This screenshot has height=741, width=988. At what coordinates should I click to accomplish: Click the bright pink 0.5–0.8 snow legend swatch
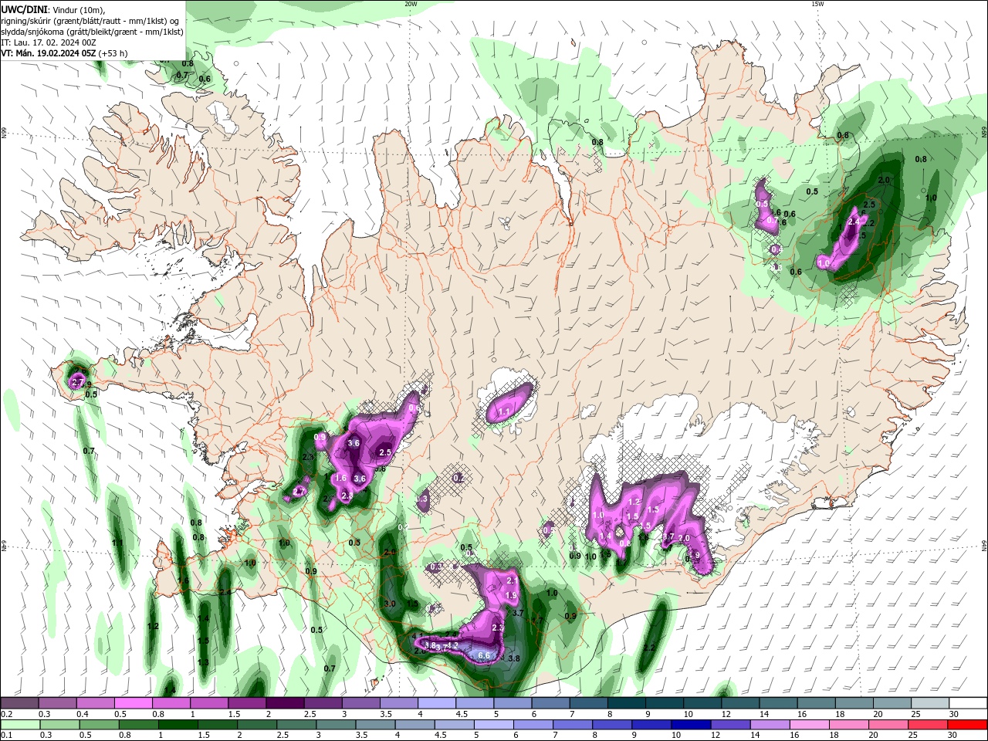pyautogui.click(x=134, y=703)
